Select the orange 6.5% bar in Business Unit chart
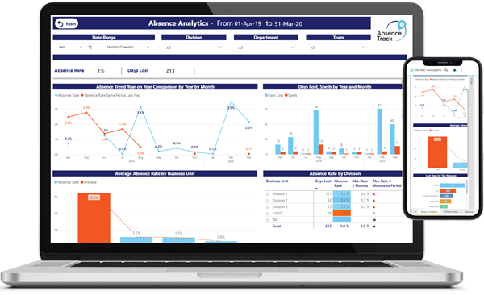The width and height of the screenshot is (484, 295). [x=94, y=218]
